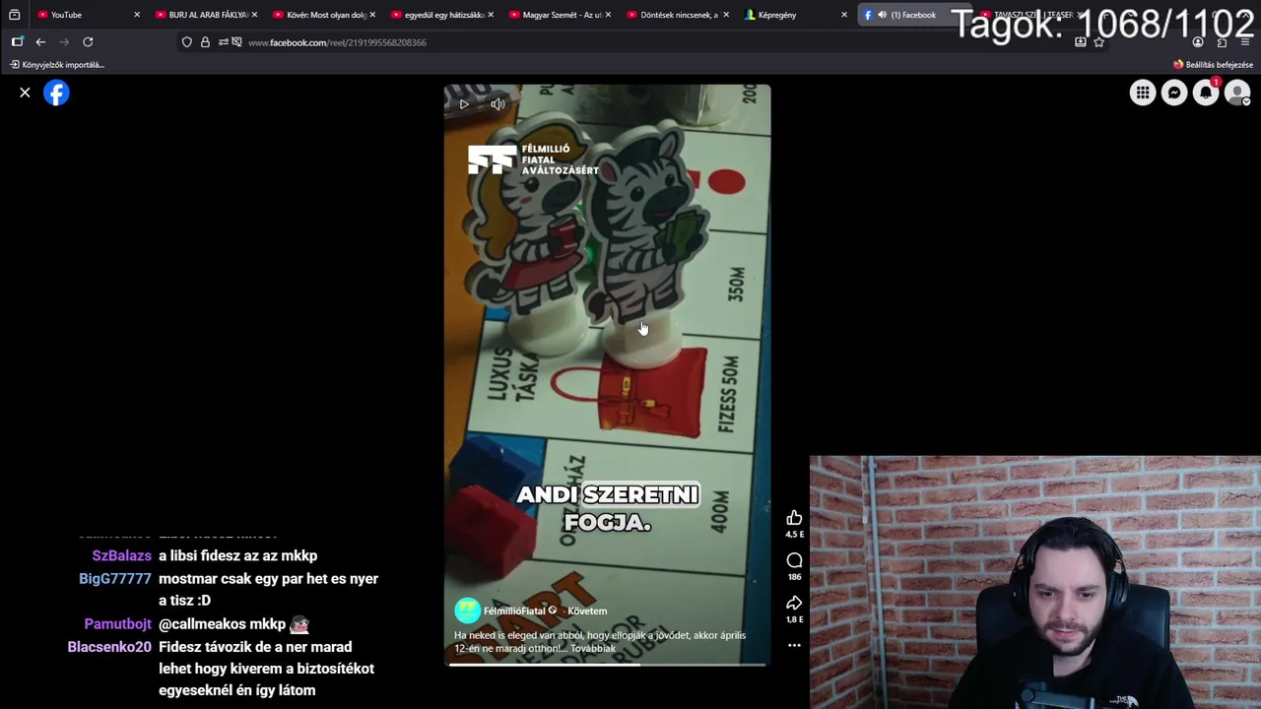Click the blocked autoplay icon in the address bar
1261x709 pixels.
coord(236,42)
